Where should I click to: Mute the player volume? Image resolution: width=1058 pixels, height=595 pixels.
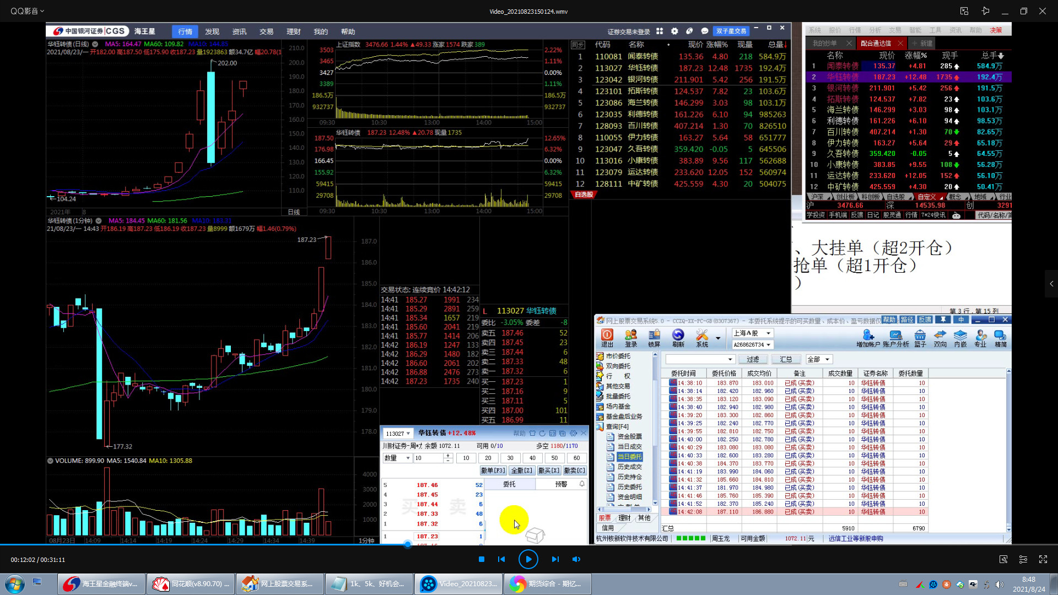576,559
